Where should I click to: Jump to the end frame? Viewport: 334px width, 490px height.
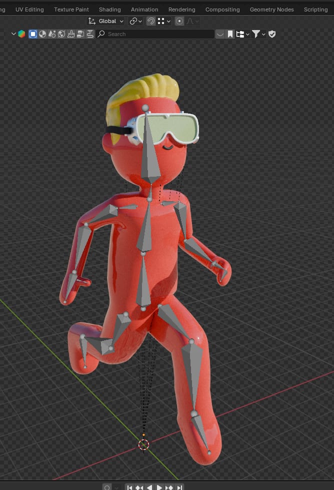(179, 487)
